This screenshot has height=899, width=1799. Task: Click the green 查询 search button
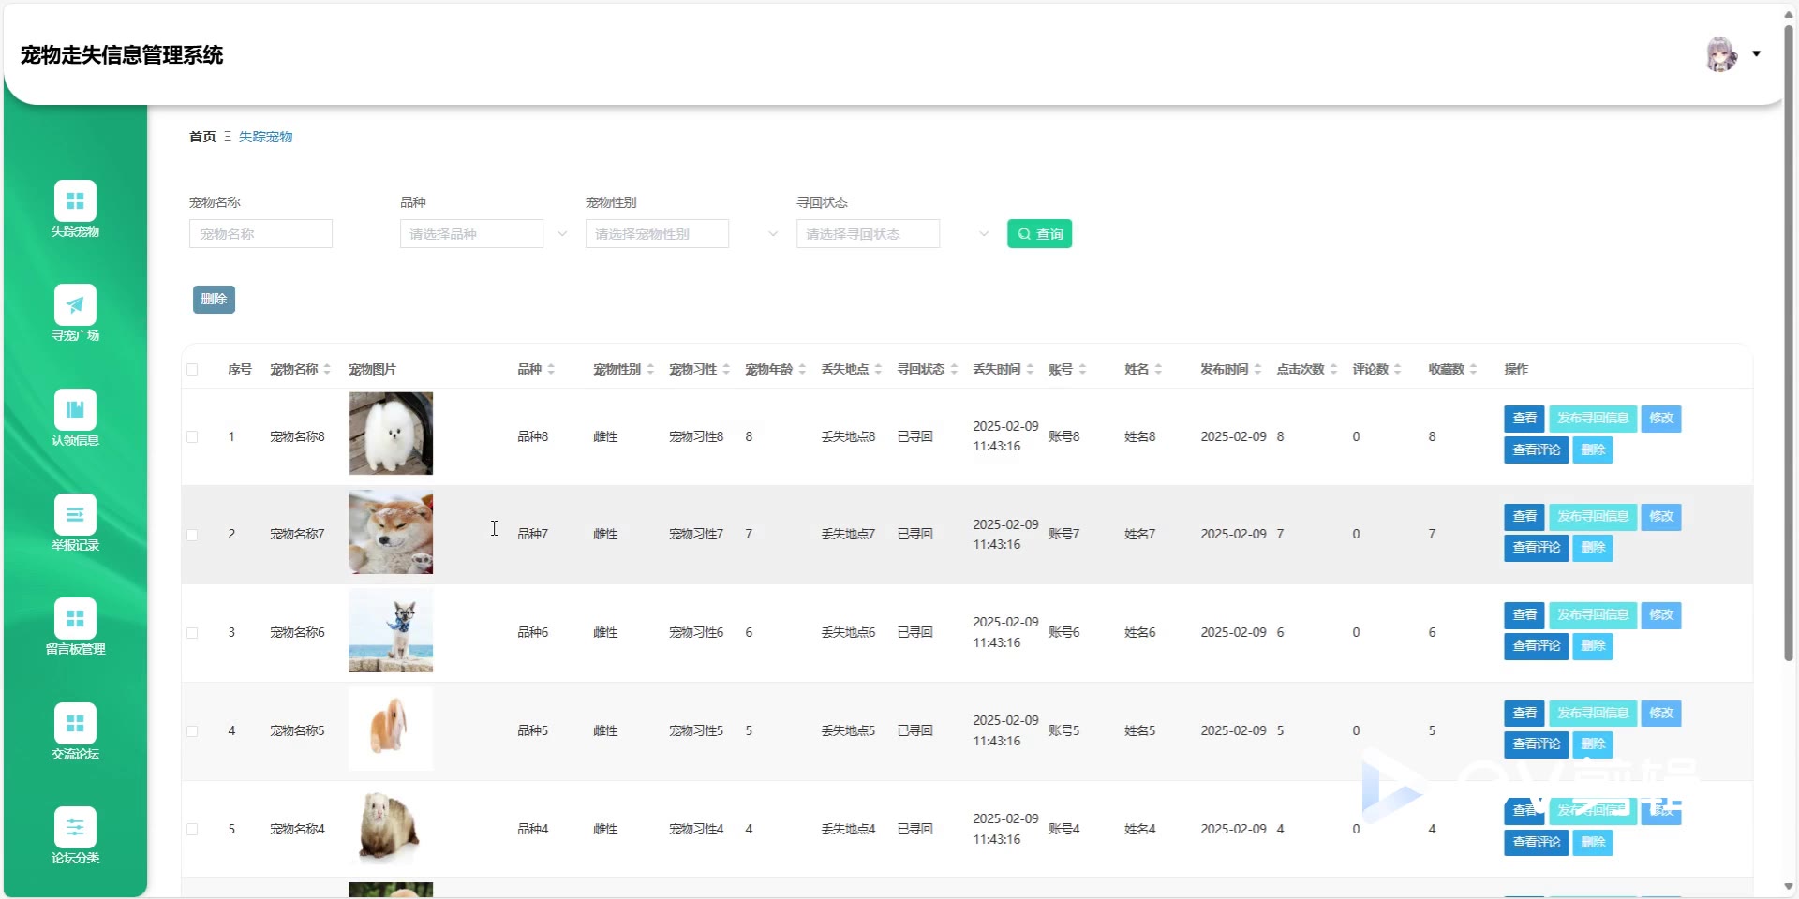tap(1039, 234)
